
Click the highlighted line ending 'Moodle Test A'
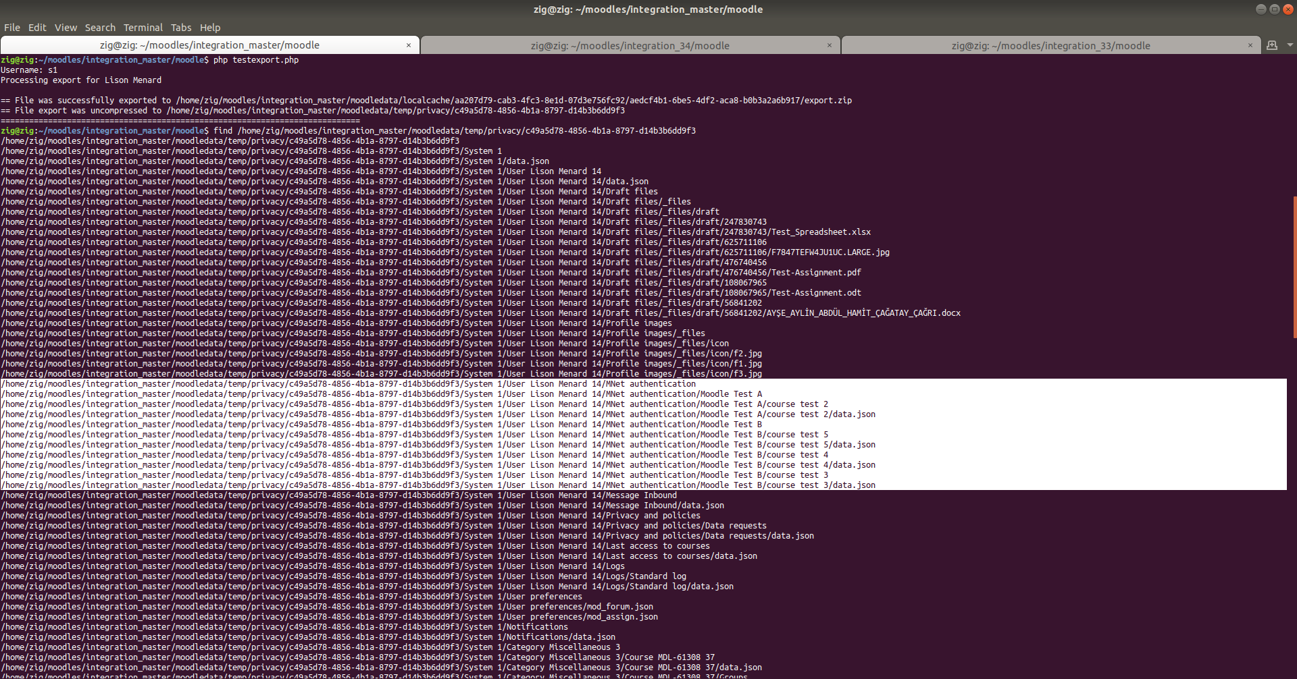click(x=382, y=394)
